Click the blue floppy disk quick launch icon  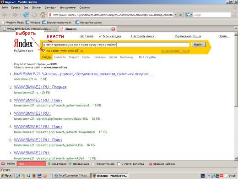coord(39,176)
